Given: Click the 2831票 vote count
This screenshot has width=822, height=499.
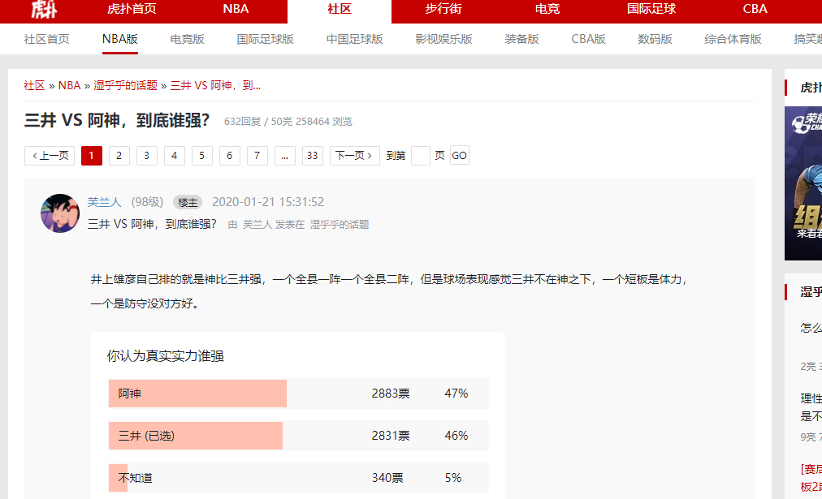Looking at the screenshot, I should pyautogui.click(x=391, y=436).
